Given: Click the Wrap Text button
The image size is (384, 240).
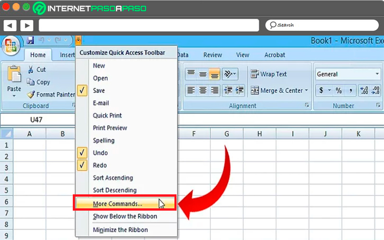Looking at the screenshot, I should (x=268, y=74).
